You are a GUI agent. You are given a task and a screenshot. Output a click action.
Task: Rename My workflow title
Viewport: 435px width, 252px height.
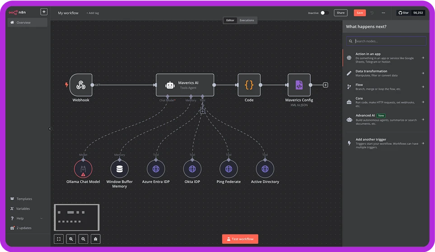tap(68, 13)
